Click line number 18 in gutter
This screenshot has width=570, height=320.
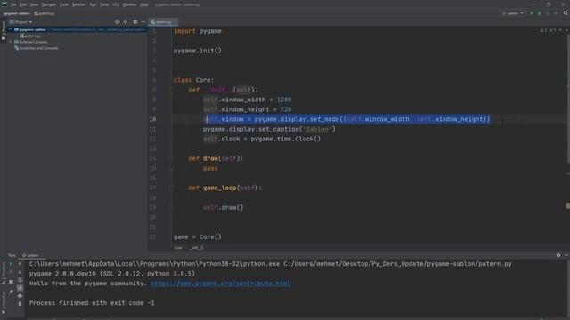[x=152, y=197]
